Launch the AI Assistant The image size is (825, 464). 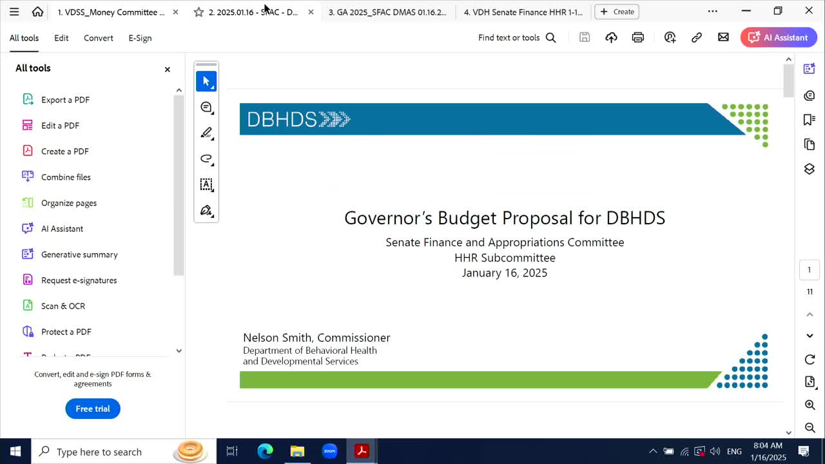tap(779, 37)
